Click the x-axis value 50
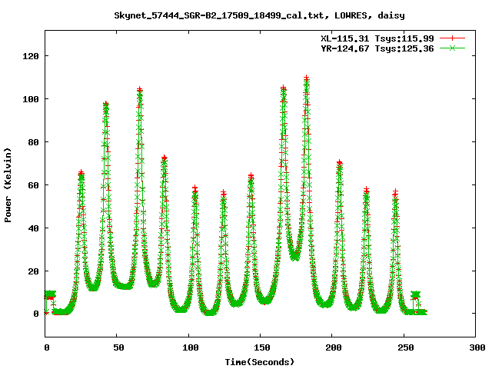The height and width of the screenshot is (369, 492). coord(118,347)
